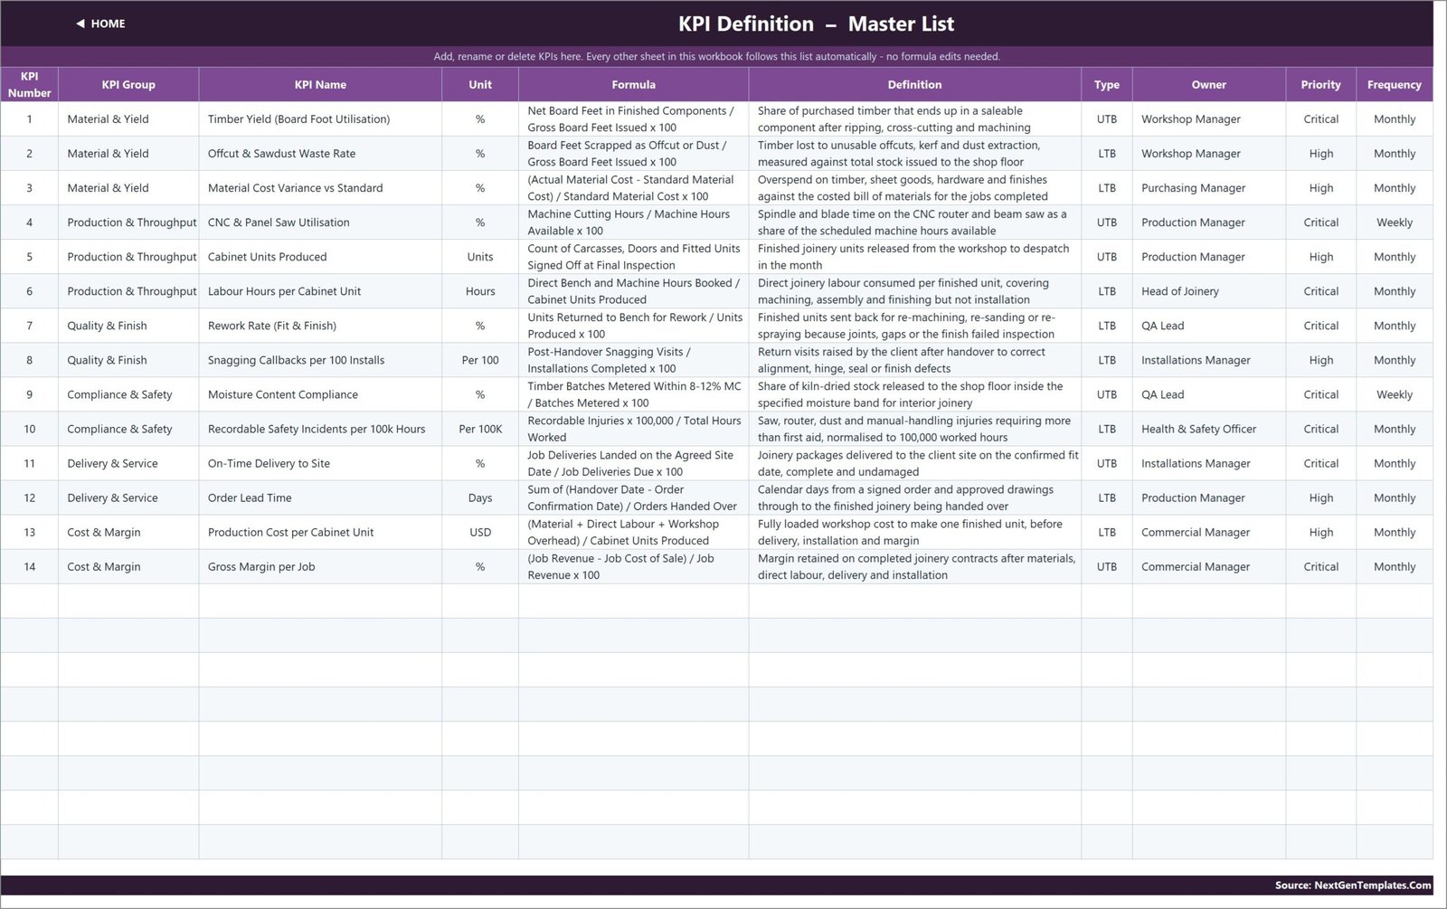Click QA Lead owner for Rework Rate

click(x=1208, y=326)
